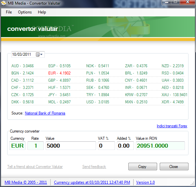Image resolution: width=196 pixels, height=187 pixels.
Task: Open the Help menu
Action: (42, 12)
